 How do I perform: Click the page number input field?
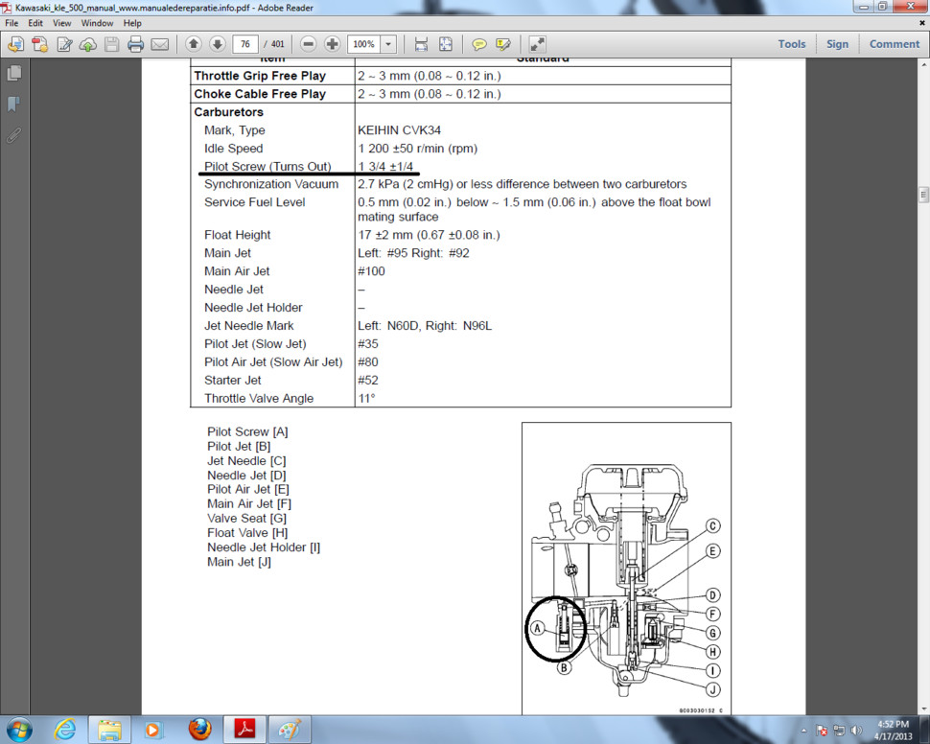pos(244,44)
